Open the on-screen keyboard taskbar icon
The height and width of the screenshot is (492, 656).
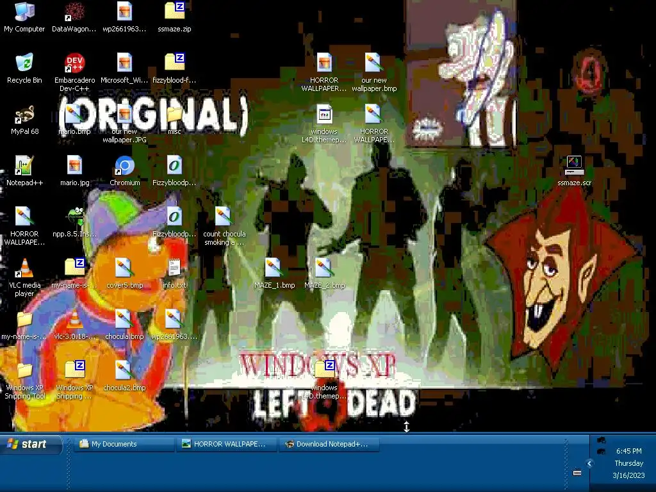click(x=577, y=473)
